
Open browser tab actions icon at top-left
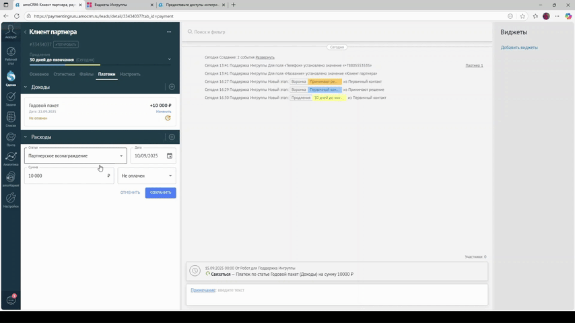(6, 5)
